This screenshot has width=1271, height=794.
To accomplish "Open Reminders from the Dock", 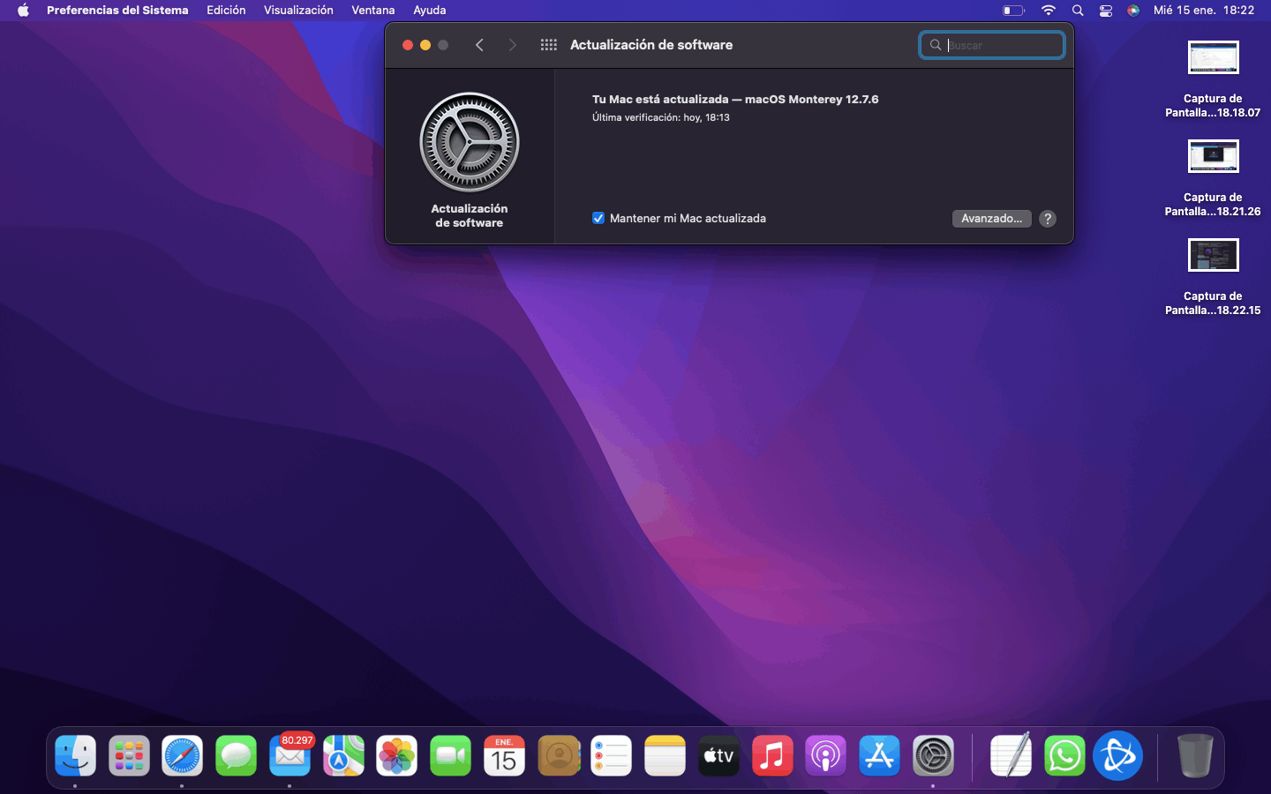I will pyautogui.click(x=611, y=756).
